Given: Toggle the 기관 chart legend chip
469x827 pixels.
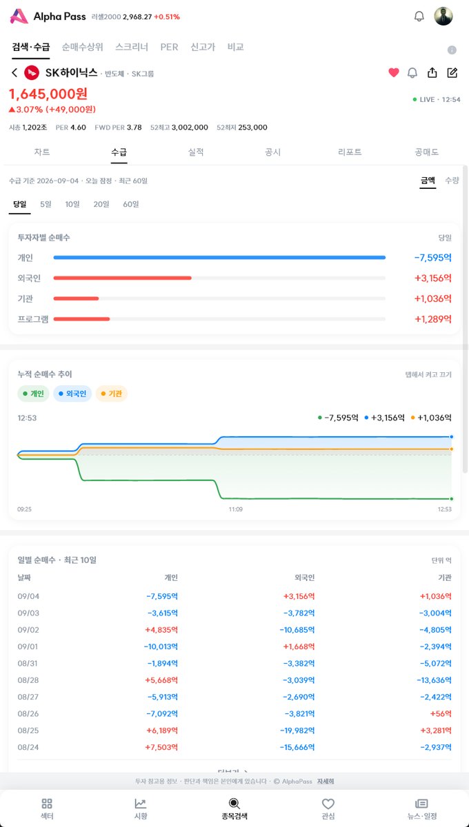Looking at the screenshot, I should pyautogui.click(x=112, y=394).
